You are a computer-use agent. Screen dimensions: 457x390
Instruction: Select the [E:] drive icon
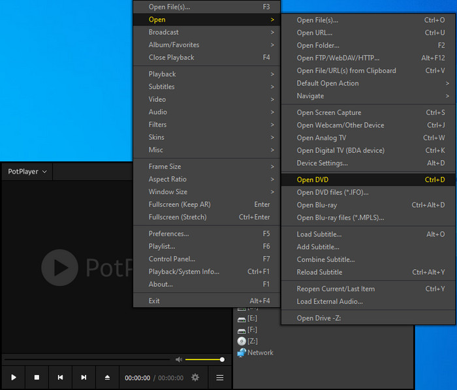coord(242,319)
